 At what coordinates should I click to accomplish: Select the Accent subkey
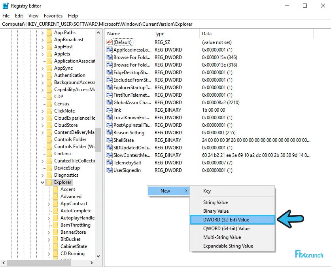pyautogui.click(x=68, y=189)
